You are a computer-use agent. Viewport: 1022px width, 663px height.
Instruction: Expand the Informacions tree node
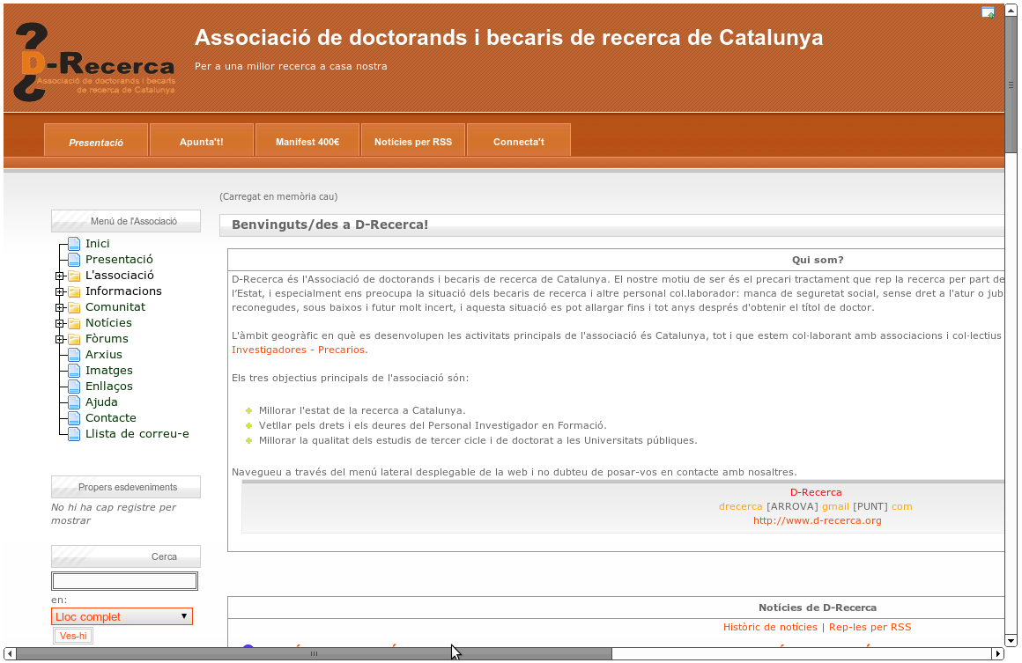coord(59,291)
